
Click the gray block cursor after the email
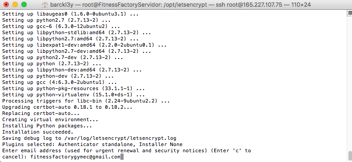[x=122, y=157]
